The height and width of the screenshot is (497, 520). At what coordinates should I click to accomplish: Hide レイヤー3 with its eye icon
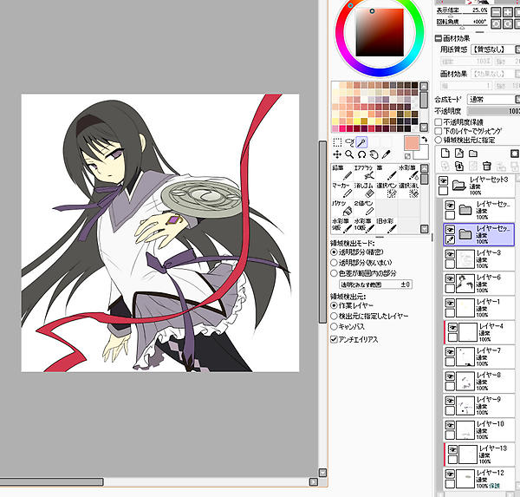(450, 254)
